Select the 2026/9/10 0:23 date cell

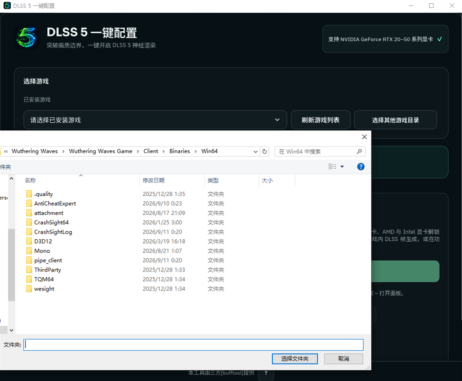(162, 203)
